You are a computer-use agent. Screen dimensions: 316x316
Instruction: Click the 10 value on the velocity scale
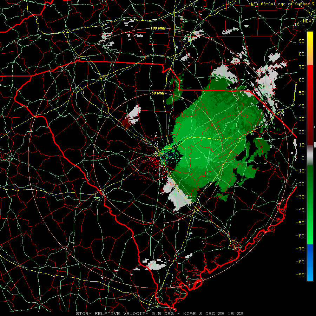[x=302, y=145]
